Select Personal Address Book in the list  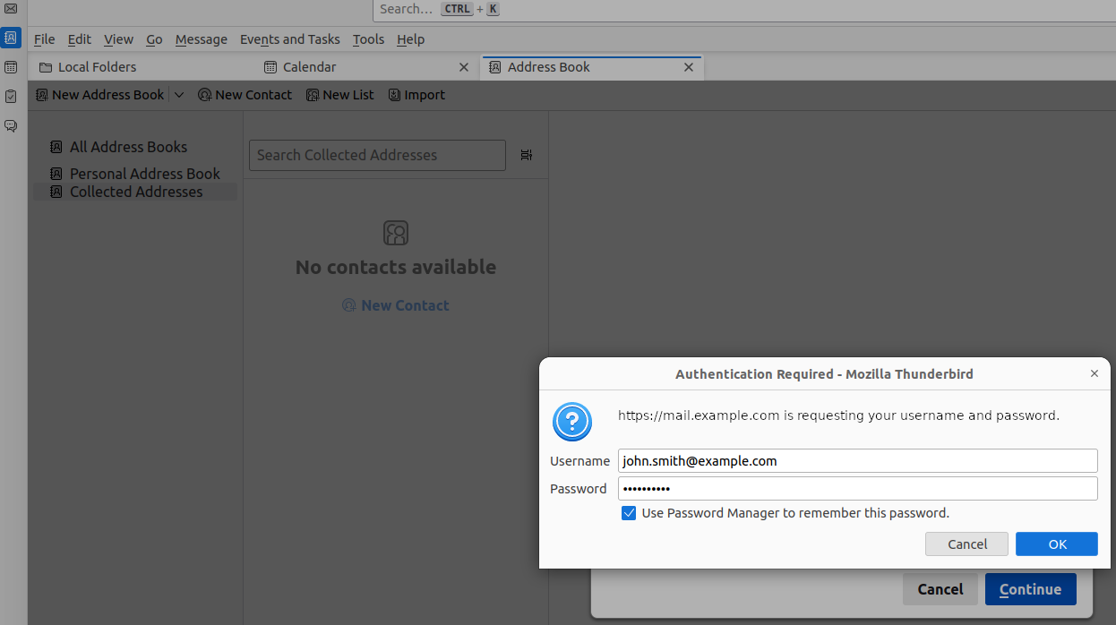[x=144, y=174]
